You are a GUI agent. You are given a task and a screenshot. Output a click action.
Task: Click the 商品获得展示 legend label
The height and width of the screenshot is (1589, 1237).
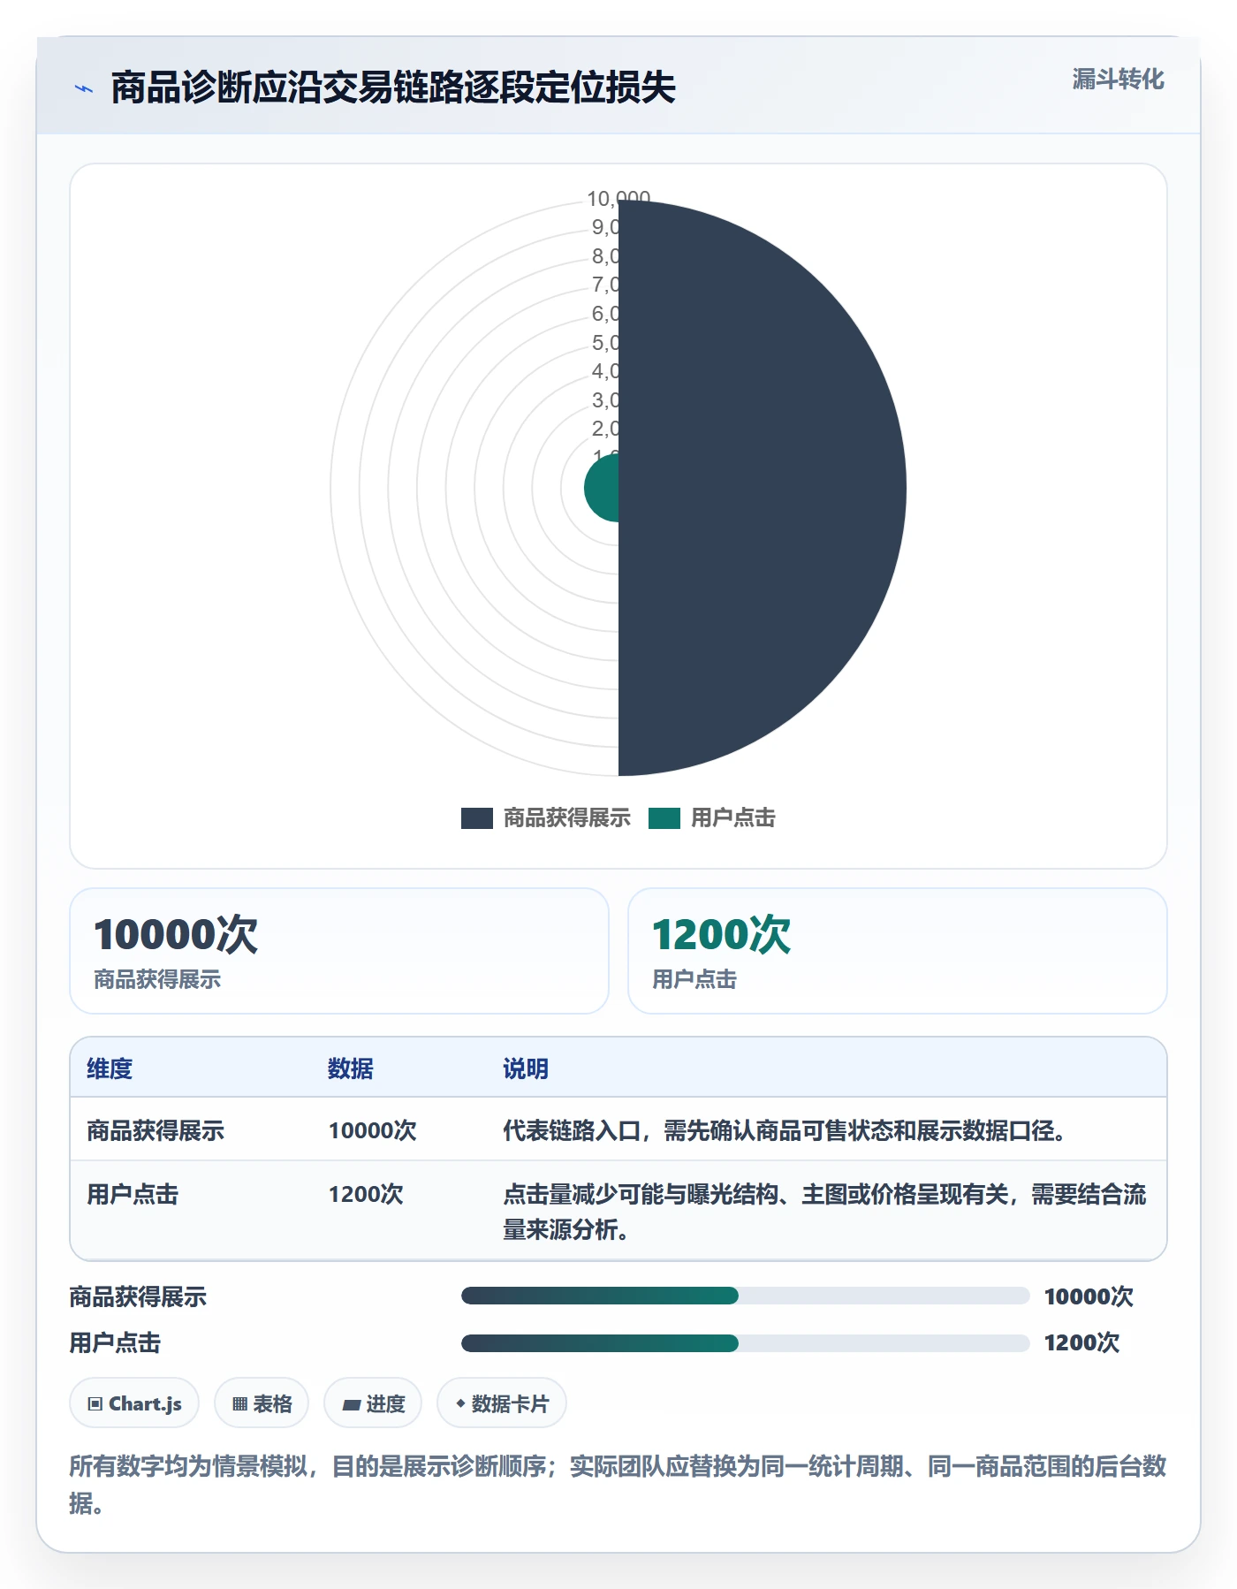(566, 818)
